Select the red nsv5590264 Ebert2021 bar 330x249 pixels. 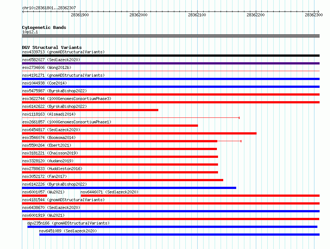(x=119, y=149)
